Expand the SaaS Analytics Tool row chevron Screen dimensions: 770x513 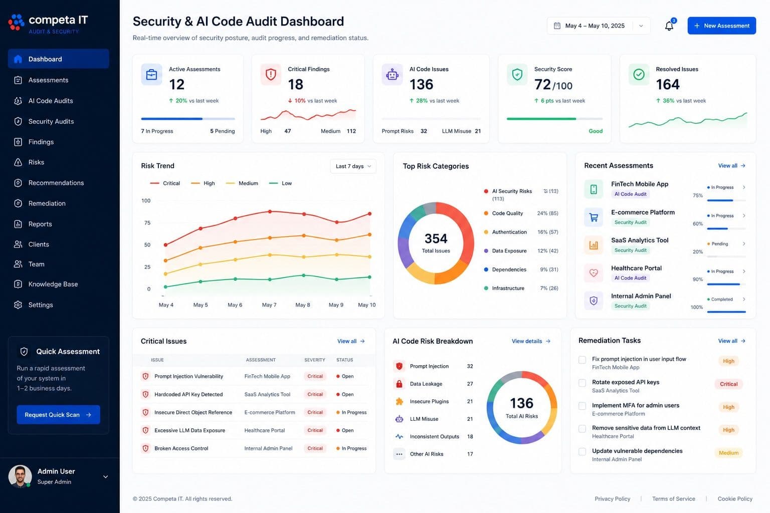744,244
